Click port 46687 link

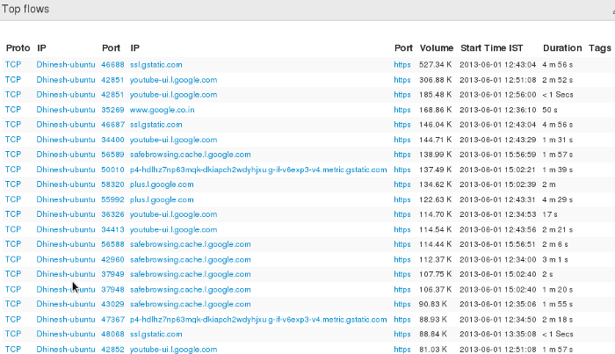pos(112,125)
